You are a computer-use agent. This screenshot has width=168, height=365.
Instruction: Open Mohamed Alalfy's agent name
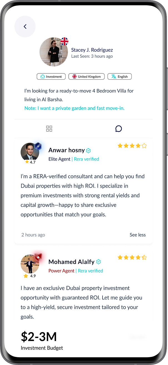[x=71, y=262]
